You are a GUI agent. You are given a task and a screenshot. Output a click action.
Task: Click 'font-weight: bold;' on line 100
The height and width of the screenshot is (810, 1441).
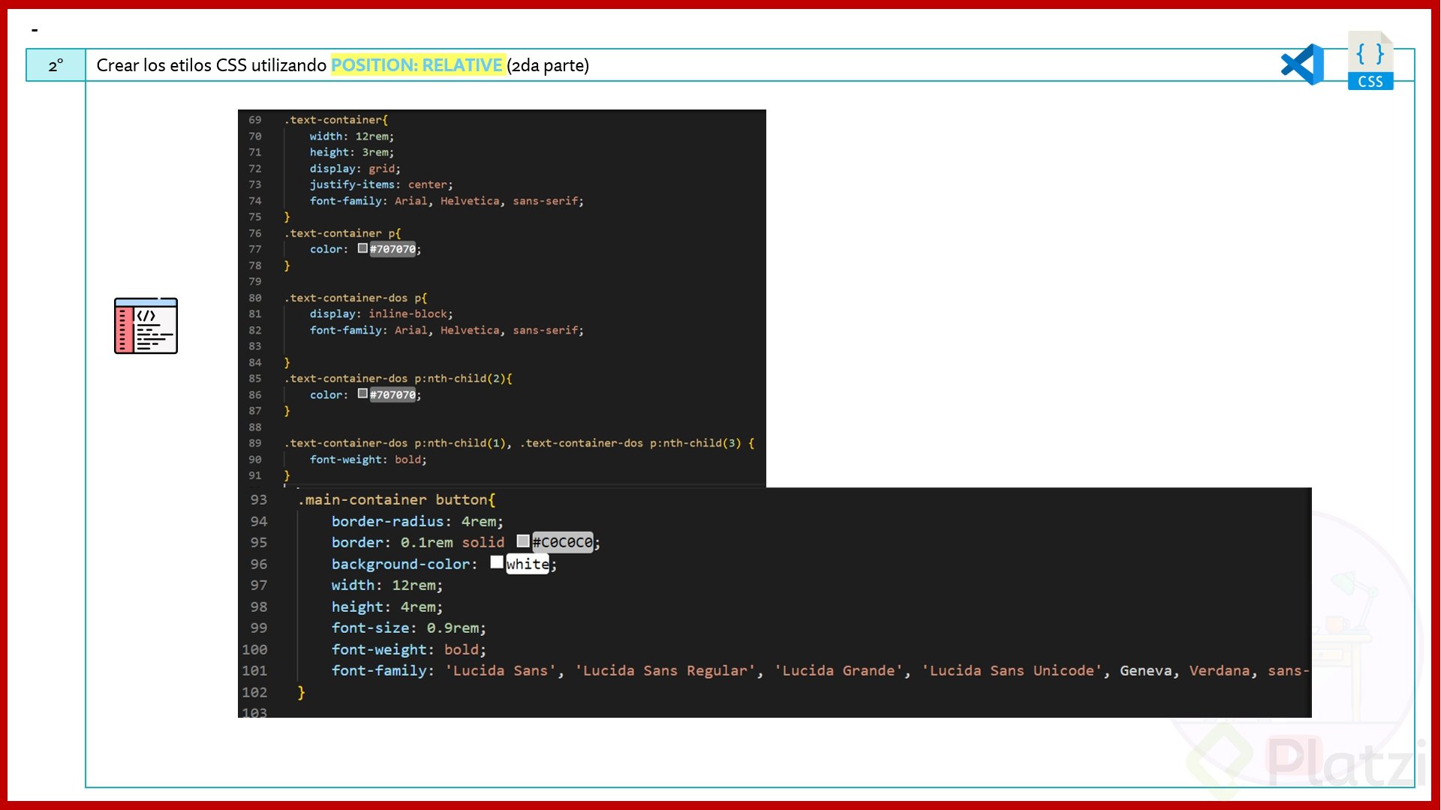[409, 649]
